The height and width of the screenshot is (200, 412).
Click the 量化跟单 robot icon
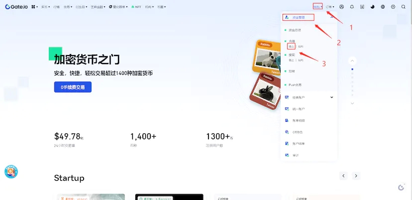[111, 7]
